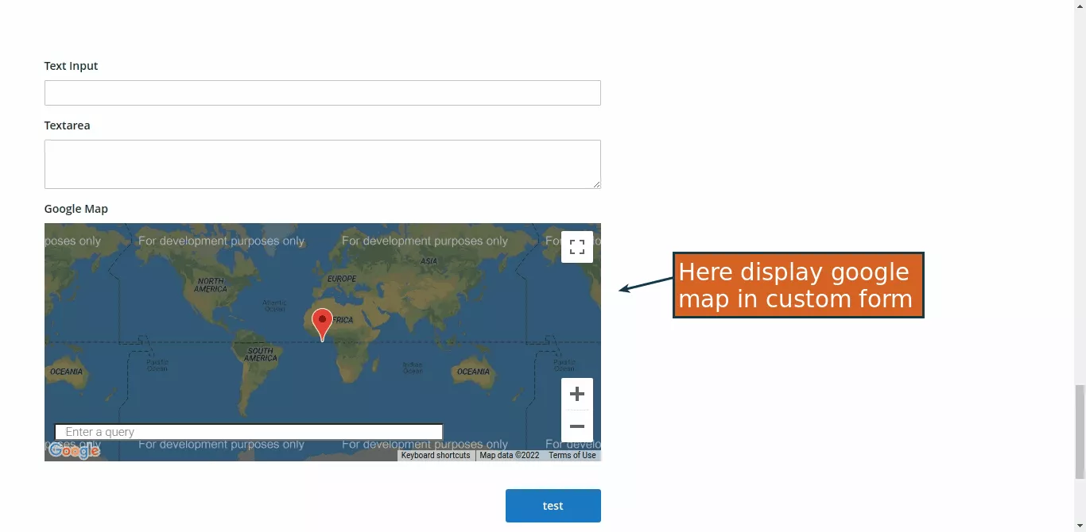
Task: Submit the form with the test button
Action: coord(553,506)
